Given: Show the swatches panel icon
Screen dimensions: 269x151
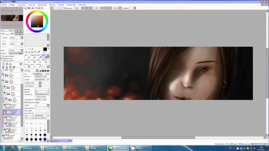Looking at the screenshot, I should click(39, 8).
